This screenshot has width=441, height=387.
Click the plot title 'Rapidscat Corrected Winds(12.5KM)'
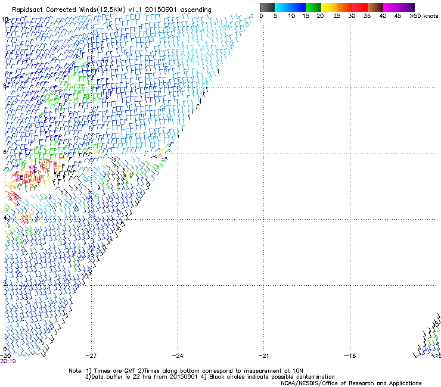69,10
